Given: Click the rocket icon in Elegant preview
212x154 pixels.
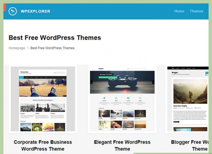Looking at the screenshot, I should coord(104,98).
